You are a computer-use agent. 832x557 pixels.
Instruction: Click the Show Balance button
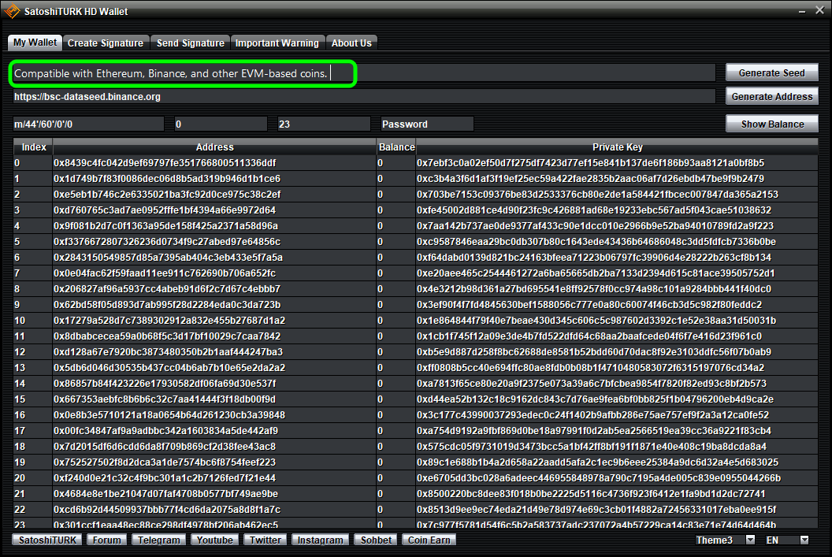pos(771,124)
